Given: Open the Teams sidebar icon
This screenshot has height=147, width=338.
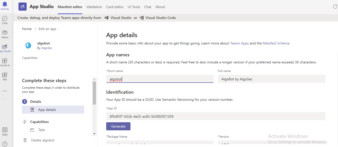Looking at the screenshot, I should [x=5, y=33].
